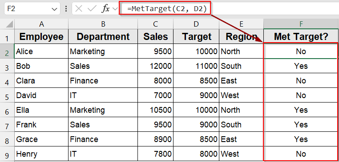
Task: Click Bob's South region cell
Action: [241, 66]
